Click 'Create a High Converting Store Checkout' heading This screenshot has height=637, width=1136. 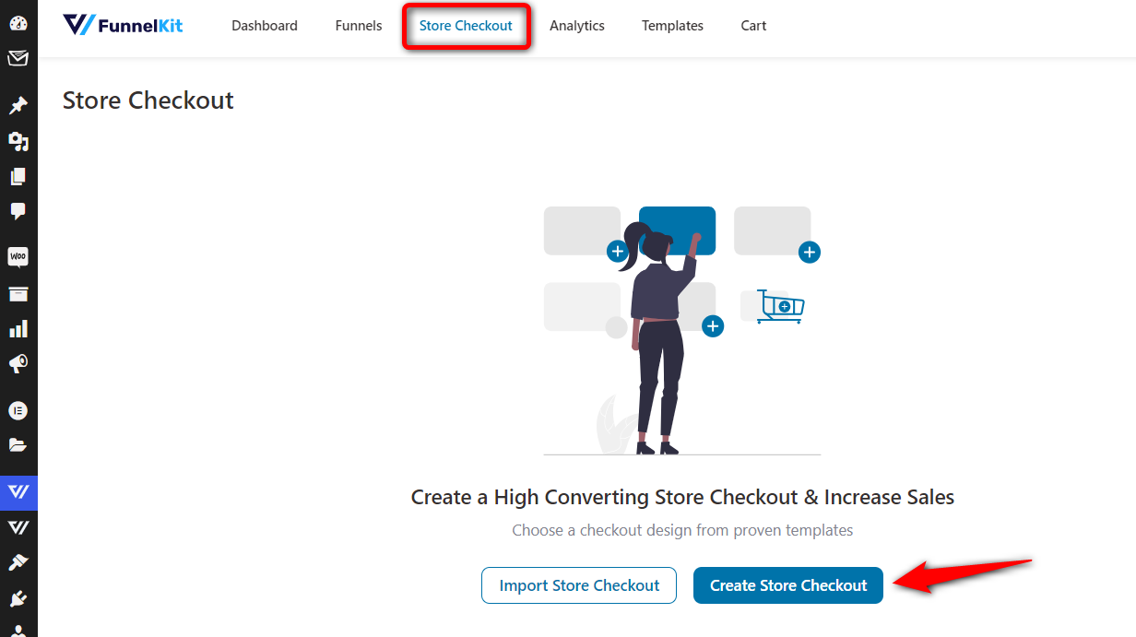point(682,498)
